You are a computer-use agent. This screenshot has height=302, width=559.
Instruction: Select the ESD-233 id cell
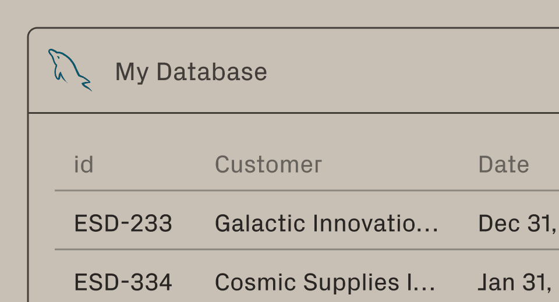point(123,224)
